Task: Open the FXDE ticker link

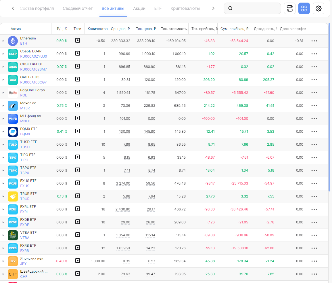Action: [24, 225]
